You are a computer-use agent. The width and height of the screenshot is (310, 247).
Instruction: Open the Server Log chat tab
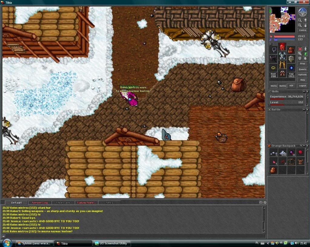pos(40,202)
